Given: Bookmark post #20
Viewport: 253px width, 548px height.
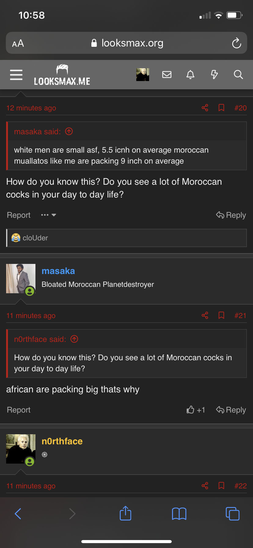Looking at the screenshot, I should (222, 108).
